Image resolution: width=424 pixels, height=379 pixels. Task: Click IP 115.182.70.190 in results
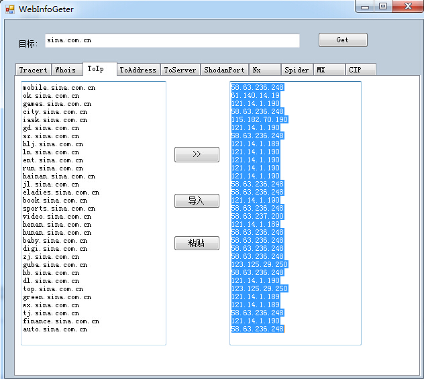click(260, 120)
